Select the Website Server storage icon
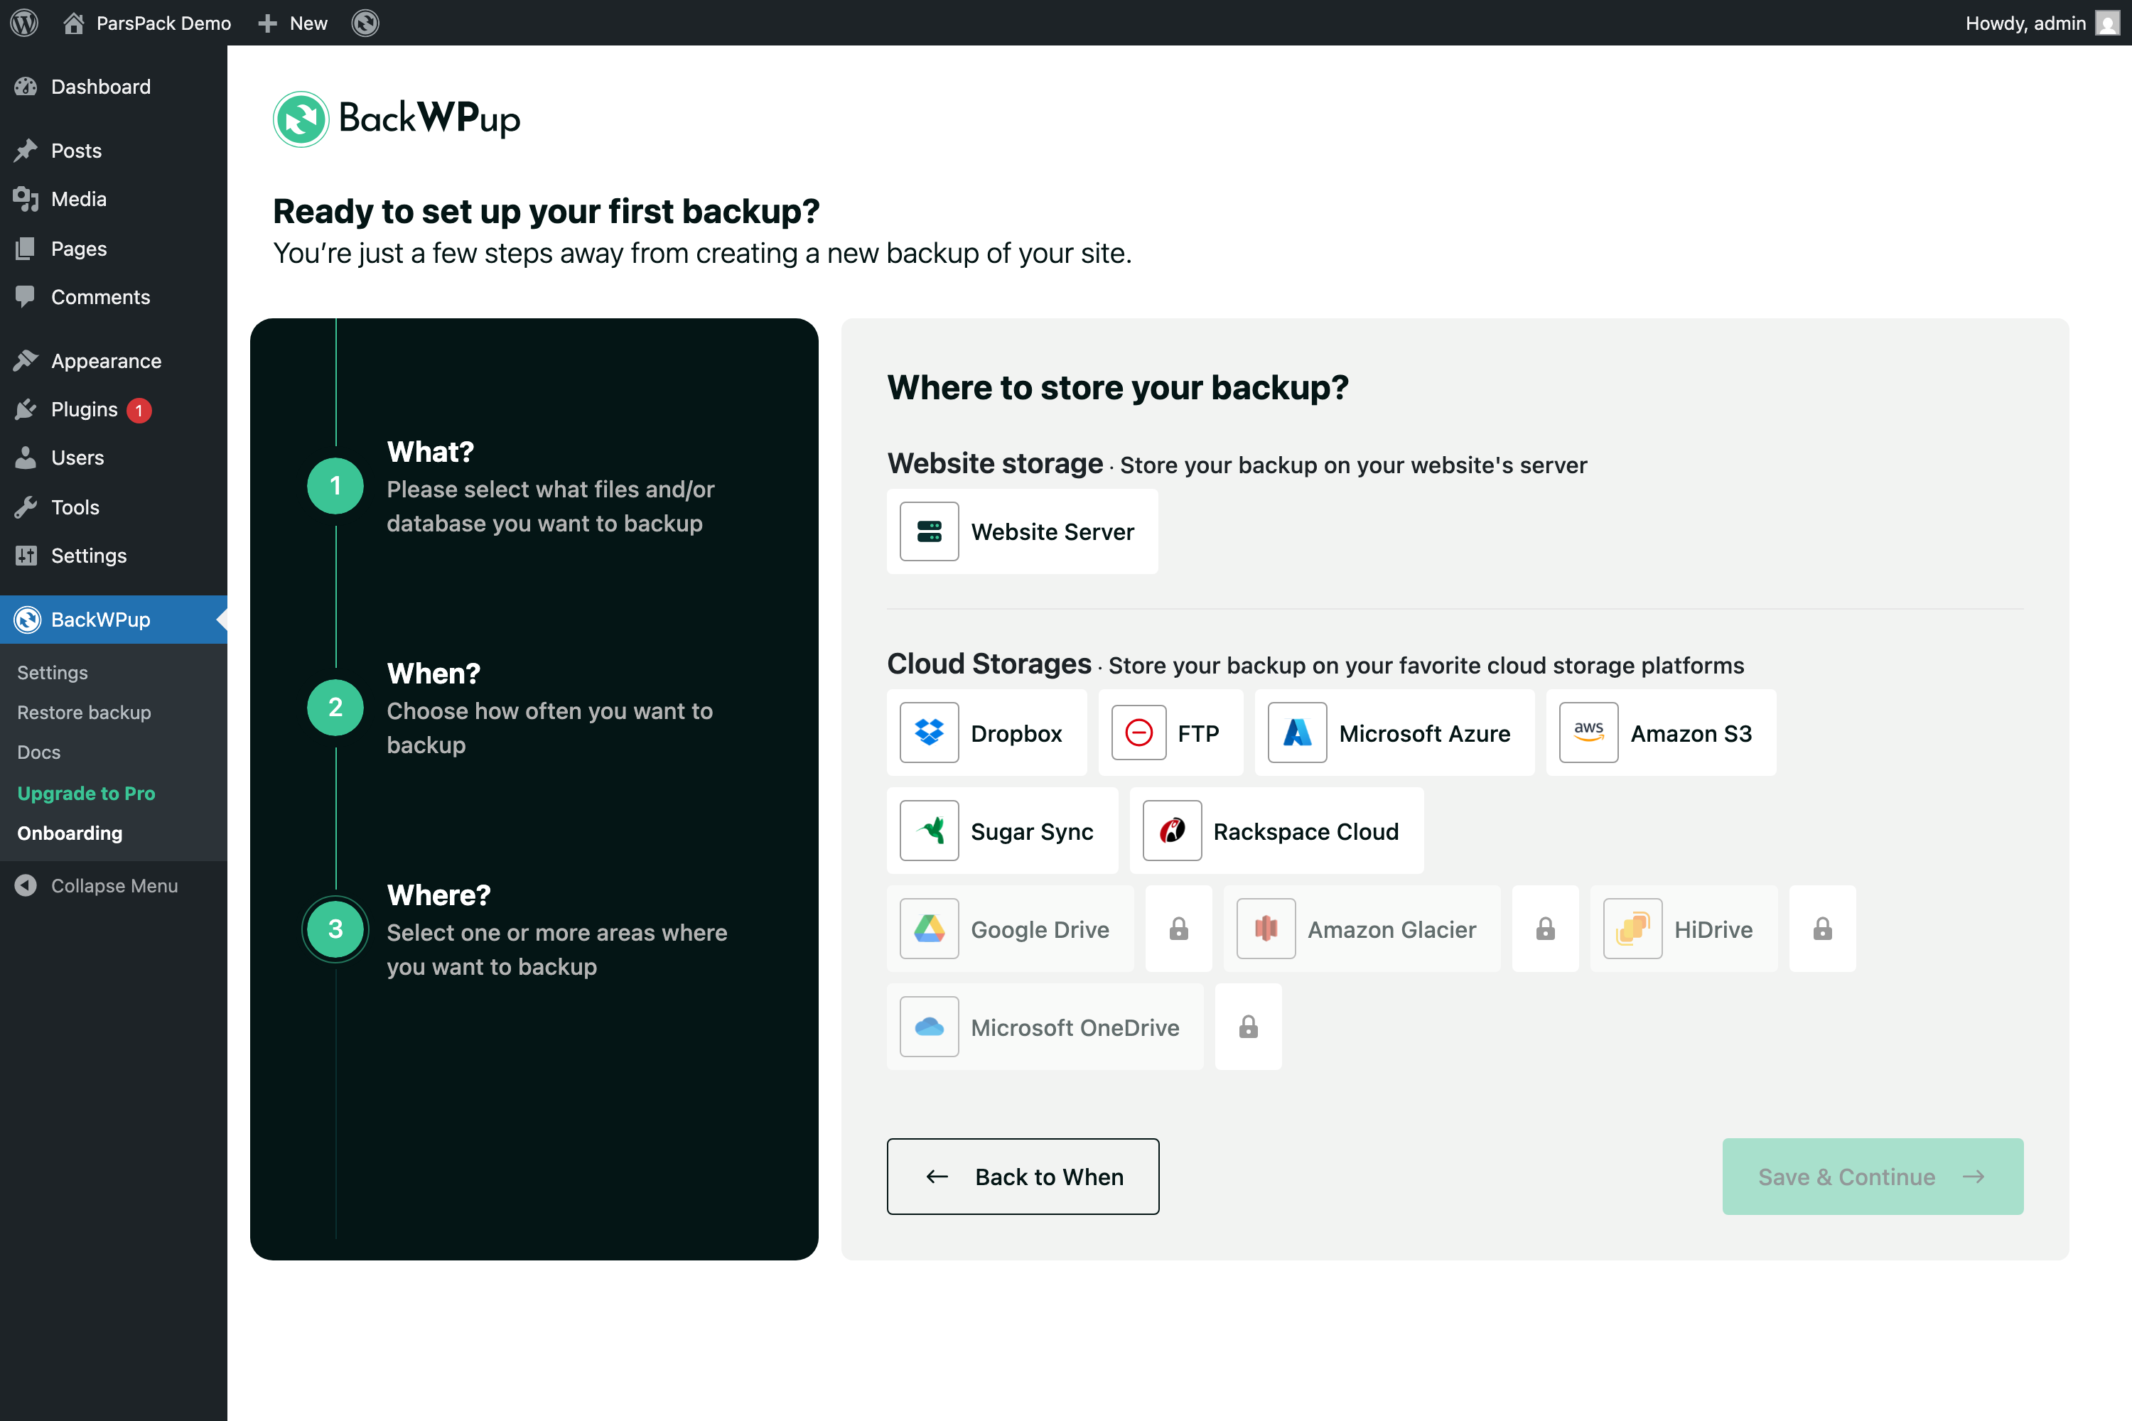 tap(929, 532)
